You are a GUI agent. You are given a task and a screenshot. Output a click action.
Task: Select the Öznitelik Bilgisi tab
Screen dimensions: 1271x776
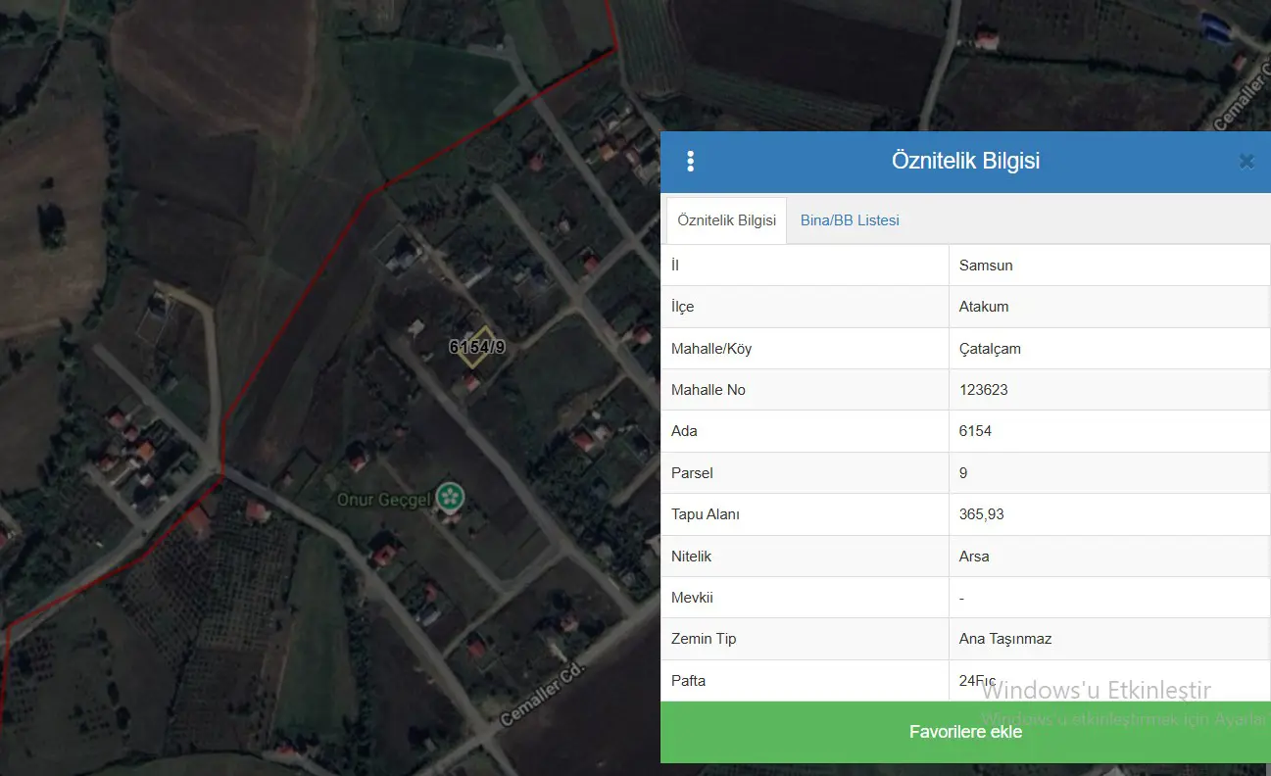(x=726, y=220)
